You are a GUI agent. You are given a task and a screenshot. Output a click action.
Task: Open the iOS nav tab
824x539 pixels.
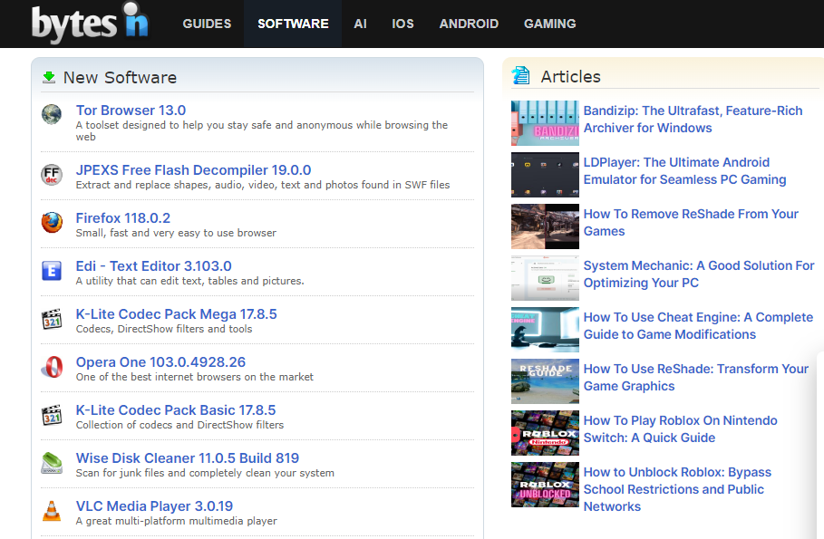tap(402, 24)
